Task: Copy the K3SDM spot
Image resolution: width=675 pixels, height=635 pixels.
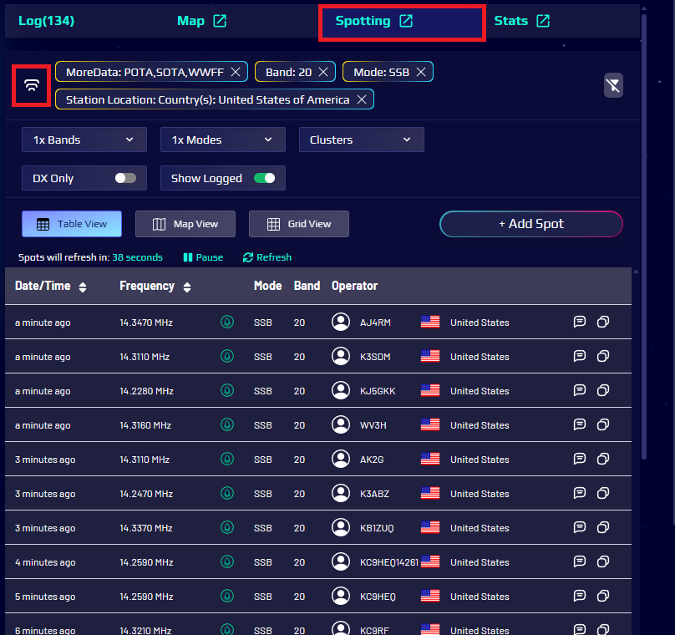Action: pos(603,356)
